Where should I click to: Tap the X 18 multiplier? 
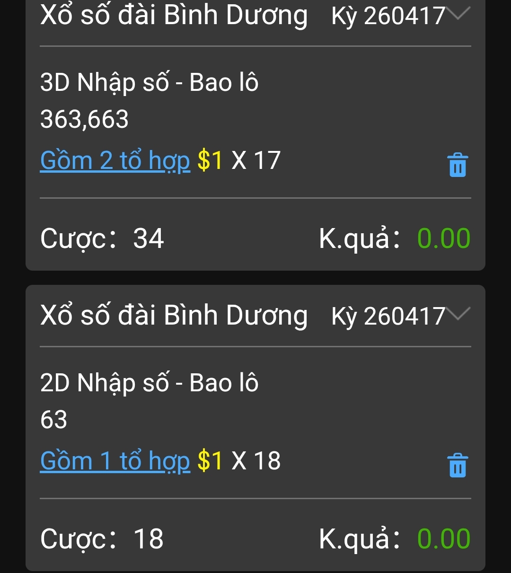256,461
